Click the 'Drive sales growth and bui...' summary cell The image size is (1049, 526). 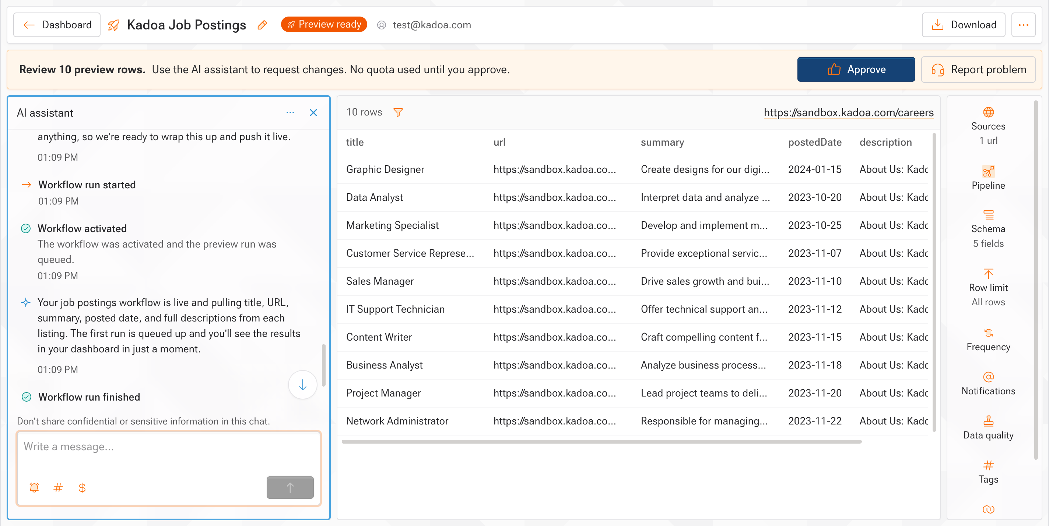click(x=705, y=281)
